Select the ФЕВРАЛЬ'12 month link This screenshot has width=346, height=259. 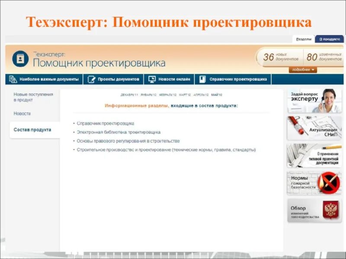click(x=168, y=95)
